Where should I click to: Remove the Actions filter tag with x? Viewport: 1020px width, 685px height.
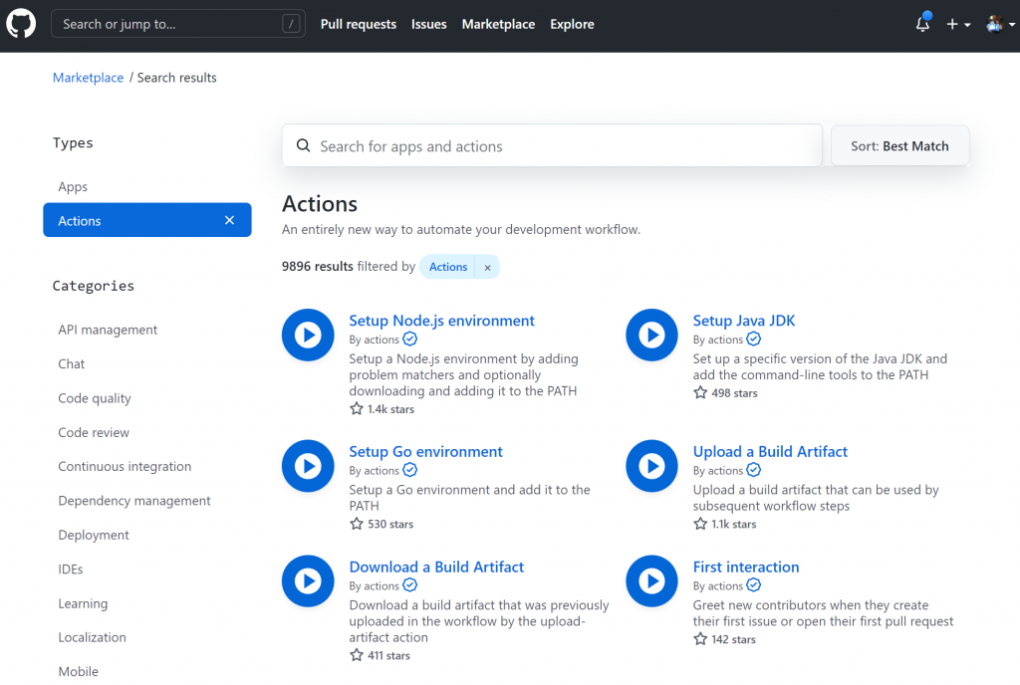[487, 267]
